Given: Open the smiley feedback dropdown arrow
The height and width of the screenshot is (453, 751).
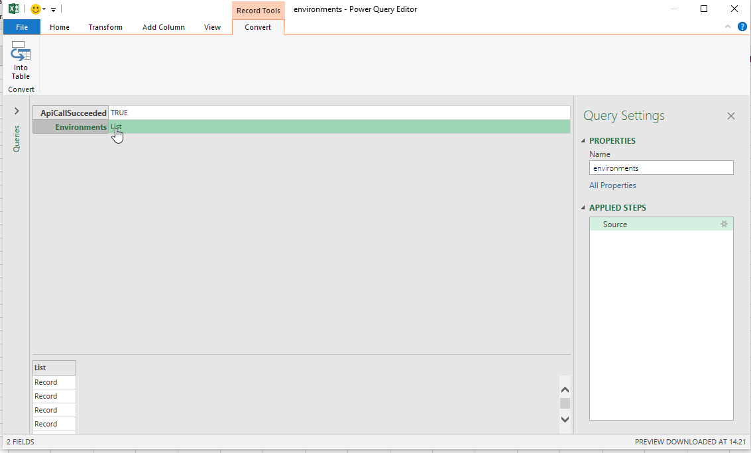Looking at the screenshot, I should coord(44,9).
